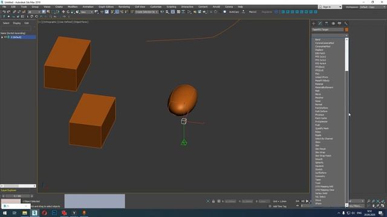Open the Motion tab in command panel

(x=333, y=24)
